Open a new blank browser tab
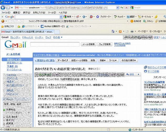The height and width of the screenshot is (132, 166). click(x=57, y=32)
